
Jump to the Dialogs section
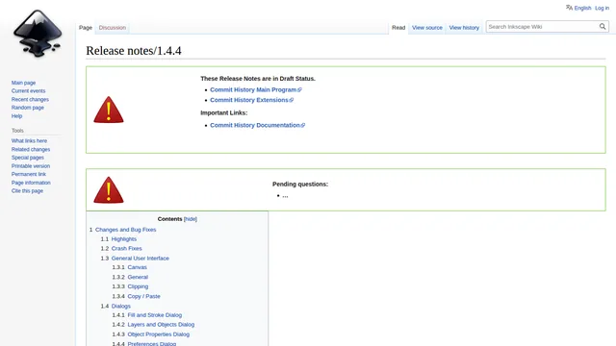[120, 306]
